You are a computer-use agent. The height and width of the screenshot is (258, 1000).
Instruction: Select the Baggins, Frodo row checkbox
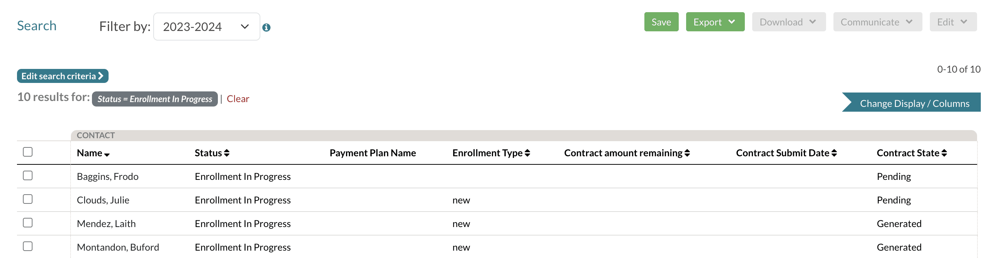click(28, 175)
